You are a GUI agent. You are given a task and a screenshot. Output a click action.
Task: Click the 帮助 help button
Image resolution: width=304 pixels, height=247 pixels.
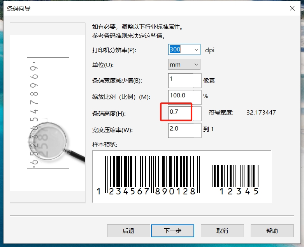coord(272,231)
